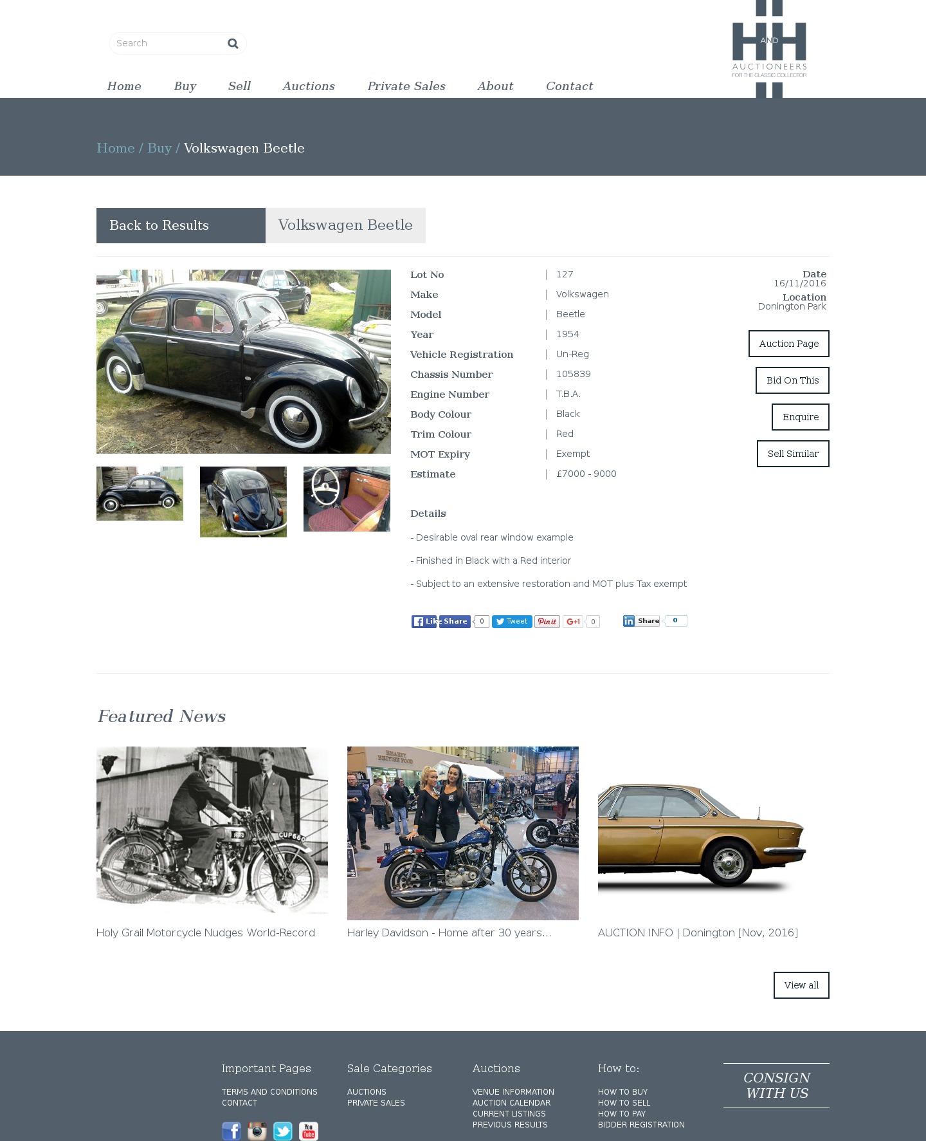Click the Buy breadcrumb link
This screenshot has height=1141, width=926.
coord(159,148)
